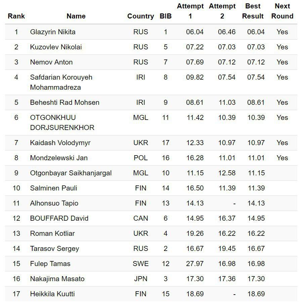Select athlete name Kuzovlev Nikolai

[56, 47]
